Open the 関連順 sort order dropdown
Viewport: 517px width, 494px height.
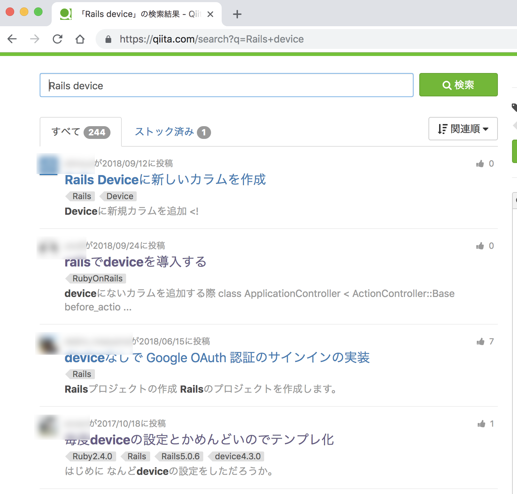463,129
